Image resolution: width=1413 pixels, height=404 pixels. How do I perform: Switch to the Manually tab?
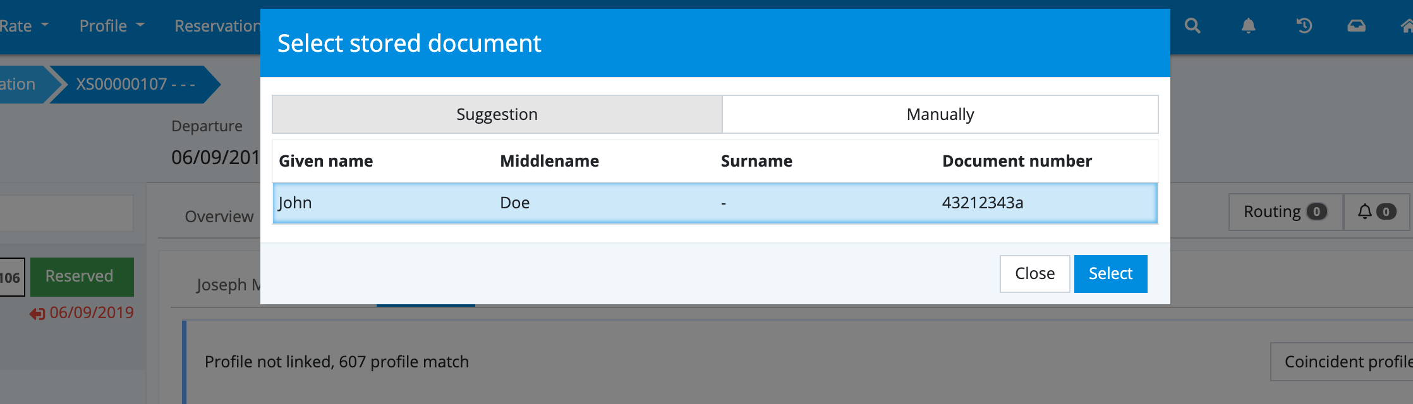[940, 114]
